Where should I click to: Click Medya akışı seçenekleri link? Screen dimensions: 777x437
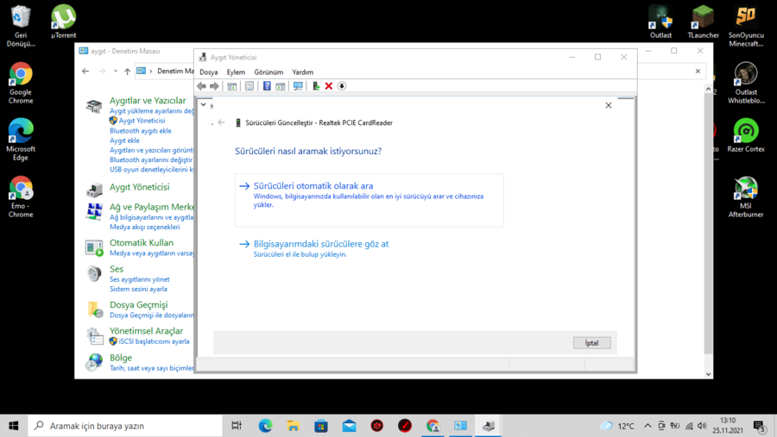tap(145, 228)
